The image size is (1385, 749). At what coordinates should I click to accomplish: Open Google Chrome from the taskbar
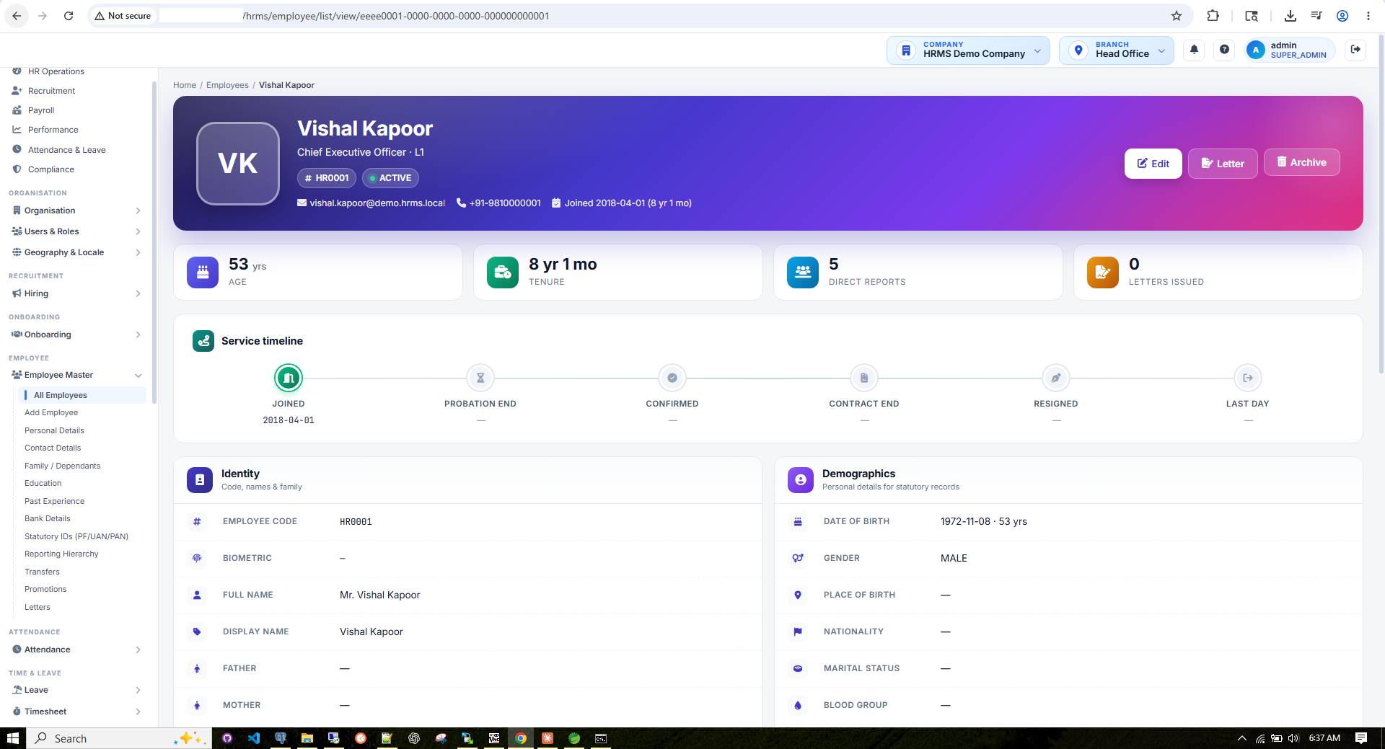(521, 738)
